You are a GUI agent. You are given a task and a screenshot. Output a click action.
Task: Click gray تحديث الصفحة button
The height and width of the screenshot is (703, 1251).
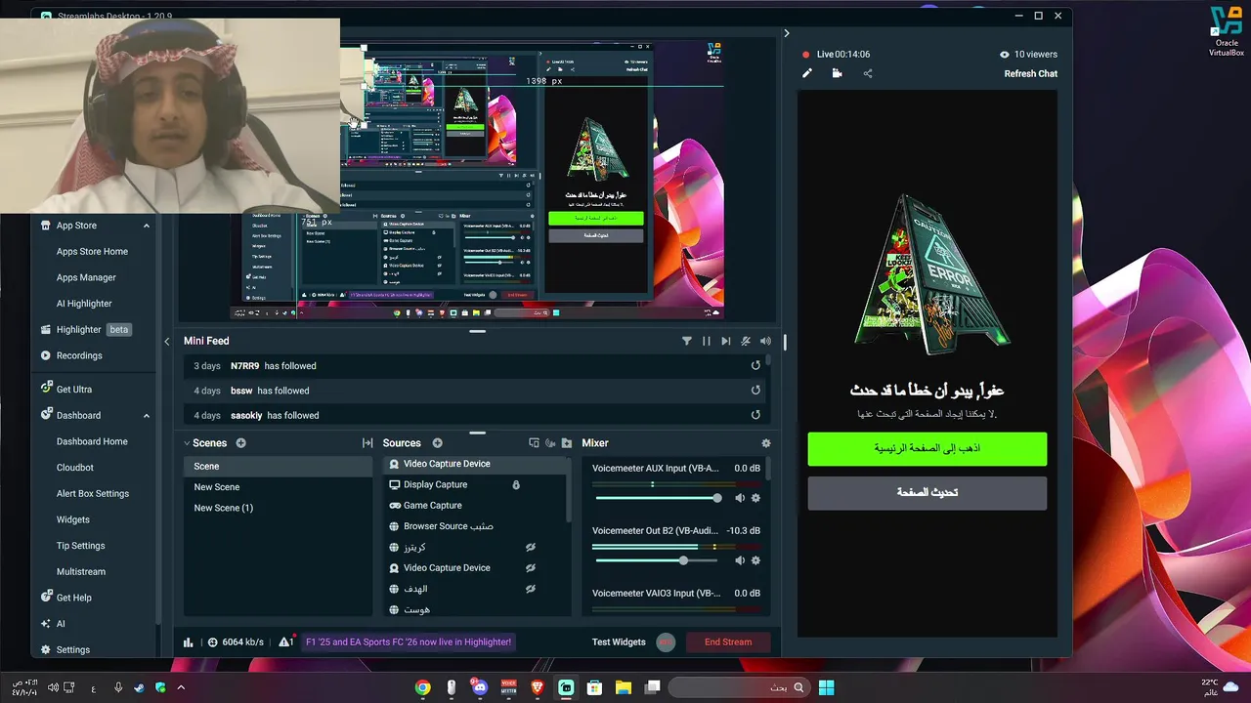pyautogui.click(x=927, y=493)
